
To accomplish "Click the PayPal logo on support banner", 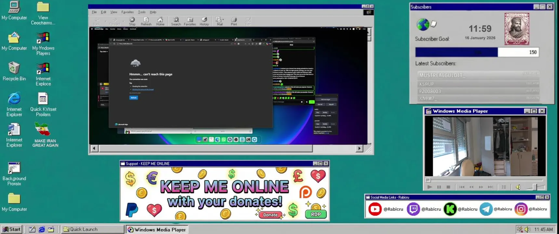I will coord(132,210).
